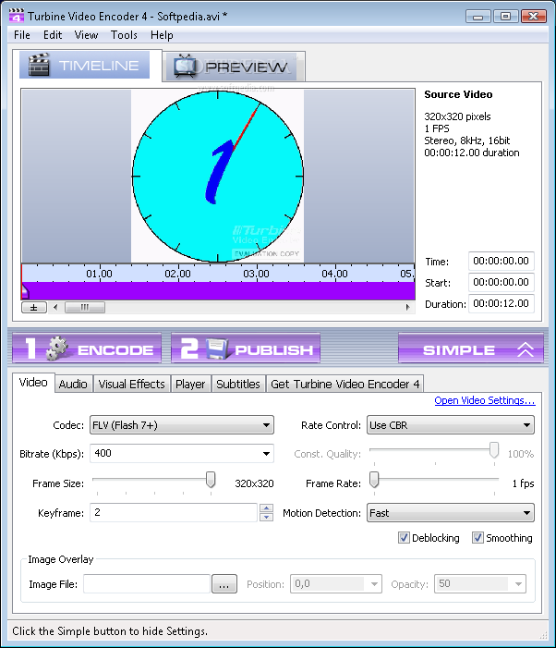Viewport: 556px width, 648px height.
Task: Open the File menu
Action: [x=22, y=35]
